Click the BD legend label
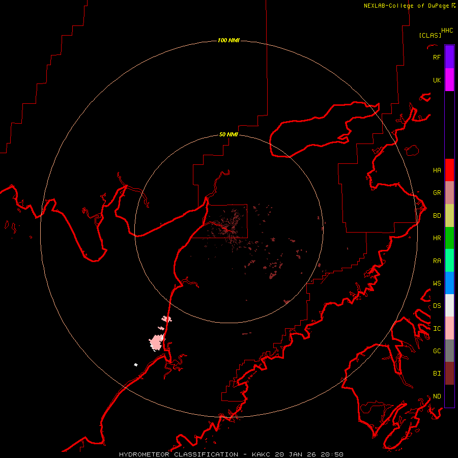The image size is (458, 458). tap(437, 216)
